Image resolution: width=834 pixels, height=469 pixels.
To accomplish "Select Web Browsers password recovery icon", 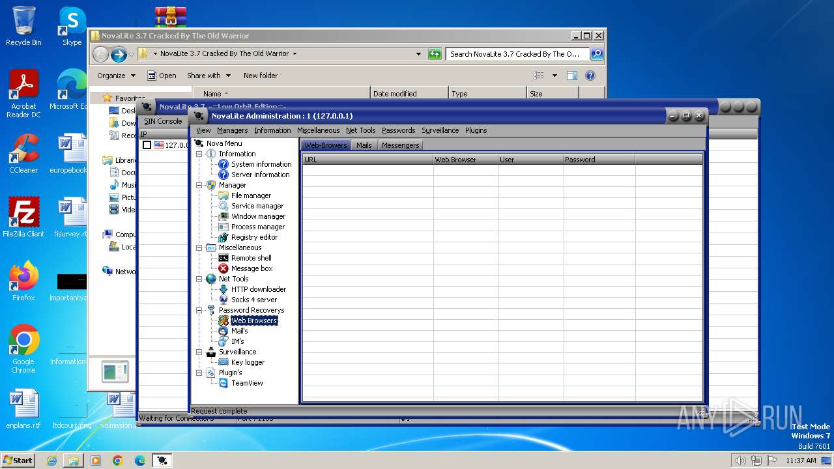I will click(x=223, y=320).
